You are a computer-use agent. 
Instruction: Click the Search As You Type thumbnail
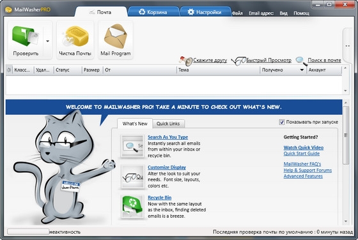pyautogui.click(x=132, y=146)
